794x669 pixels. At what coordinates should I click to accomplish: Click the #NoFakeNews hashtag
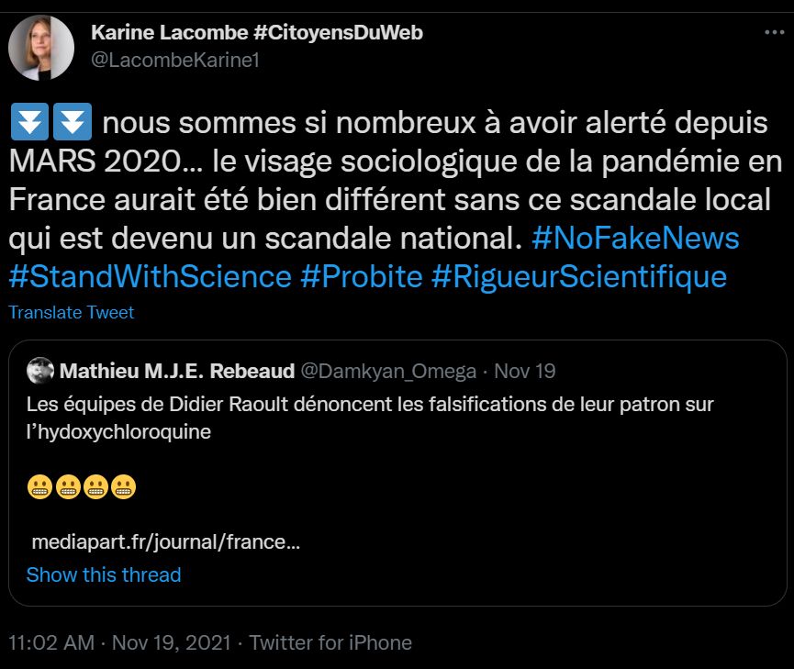click(x=635, y=238)
